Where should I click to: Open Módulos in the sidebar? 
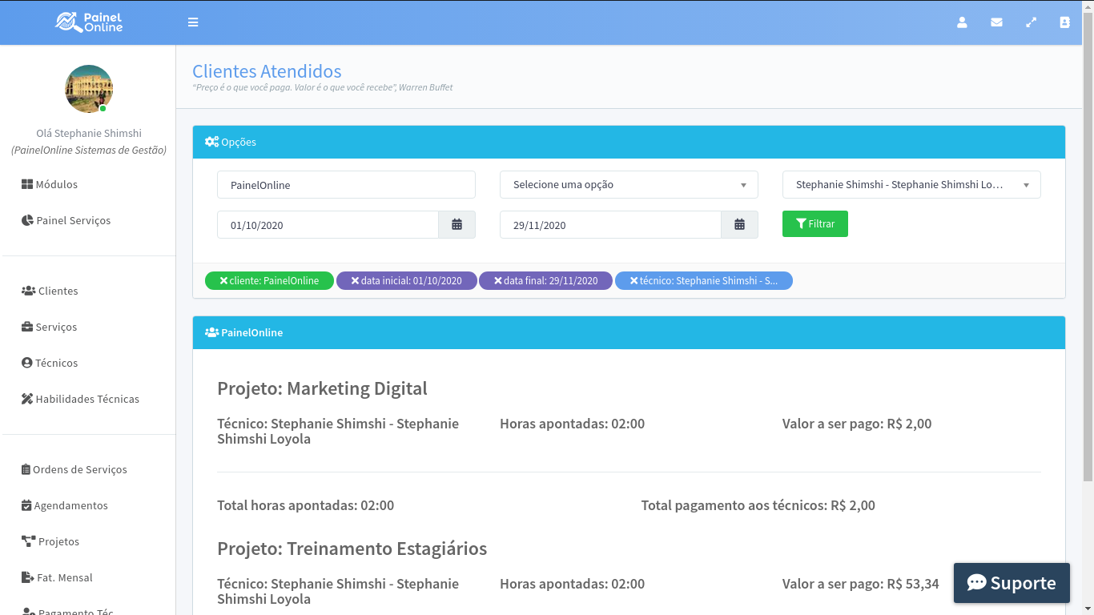coord(50,184)
